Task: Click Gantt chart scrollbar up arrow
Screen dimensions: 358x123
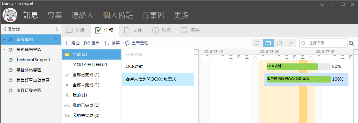Action: pos(355,52)
